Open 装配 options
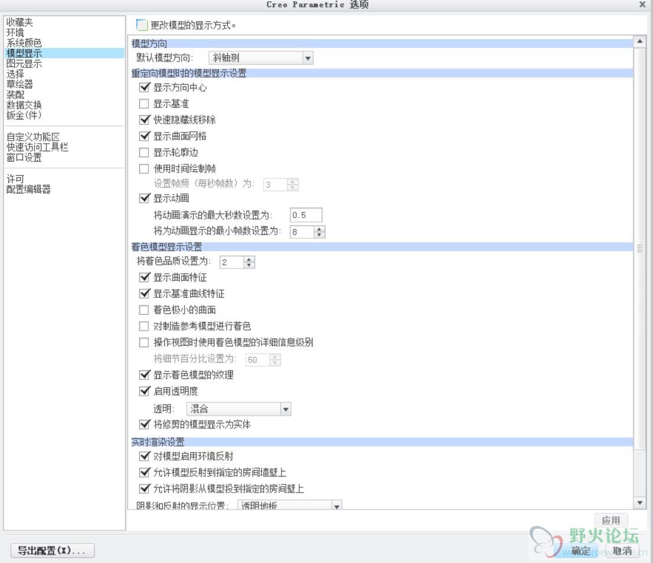This screenshot has width=653, height=563. (15, 95)
